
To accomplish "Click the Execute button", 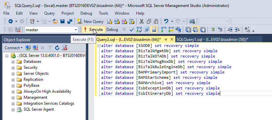I will [x=94, y=30].
